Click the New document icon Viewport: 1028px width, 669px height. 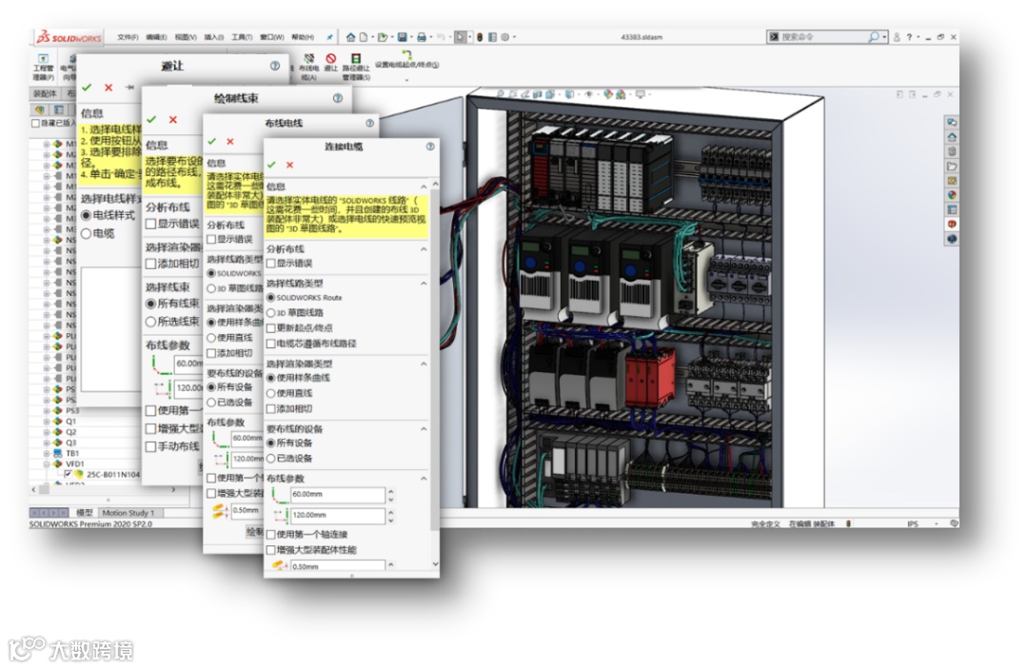(364, 37)
